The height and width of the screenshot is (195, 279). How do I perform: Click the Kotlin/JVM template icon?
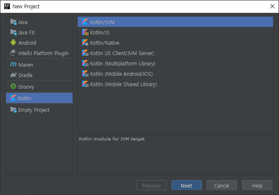click(x=85, y=22)
